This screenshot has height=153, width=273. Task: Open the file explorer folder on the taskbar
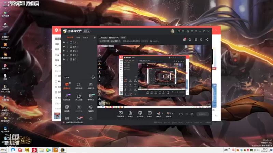coord(41,150)
